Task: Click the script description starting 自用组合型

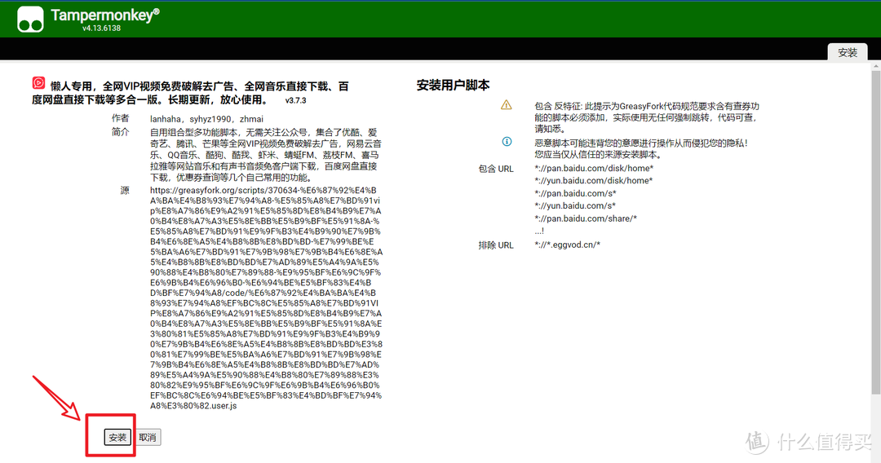Action: pyautogui.click(x=266, y=155)
